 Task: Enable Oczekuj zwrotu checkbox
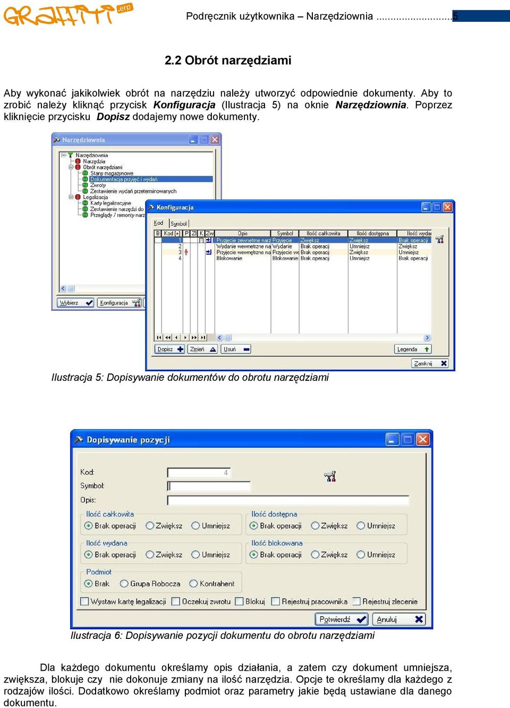coord(176,601)
